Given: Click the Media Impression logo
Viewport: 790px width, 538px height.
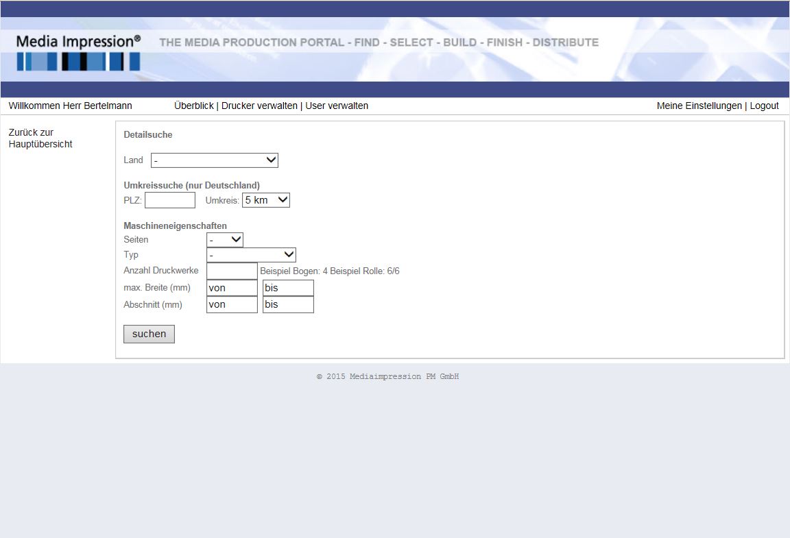Looking at the screenshot, I should [78, 52].
